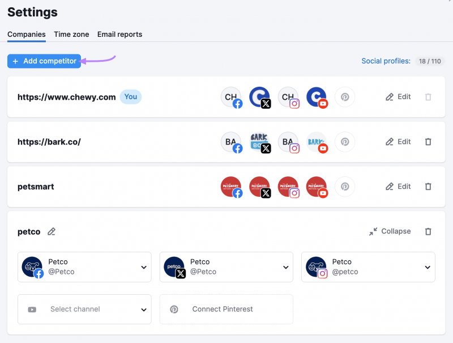453x343 pixels.
Task: Open chewy.com Facebook profile icon
Action: coord(231,97)
